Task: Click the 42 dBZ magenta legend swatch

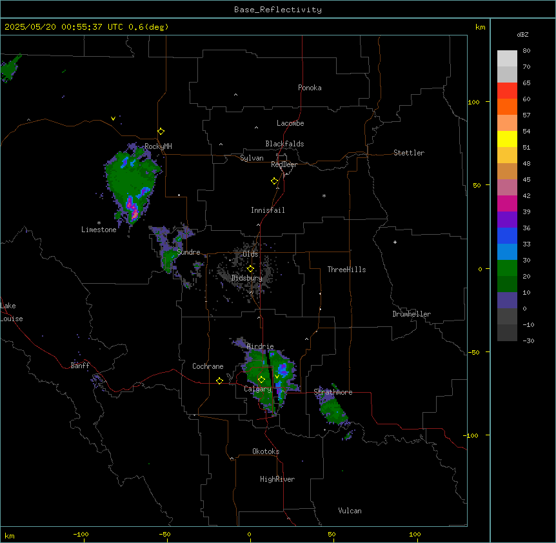Action: 507,203
